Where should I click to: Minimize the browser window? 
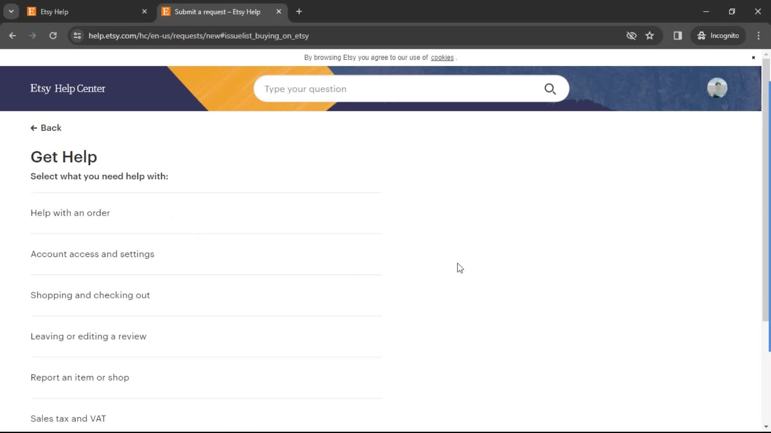click(706, 12)
